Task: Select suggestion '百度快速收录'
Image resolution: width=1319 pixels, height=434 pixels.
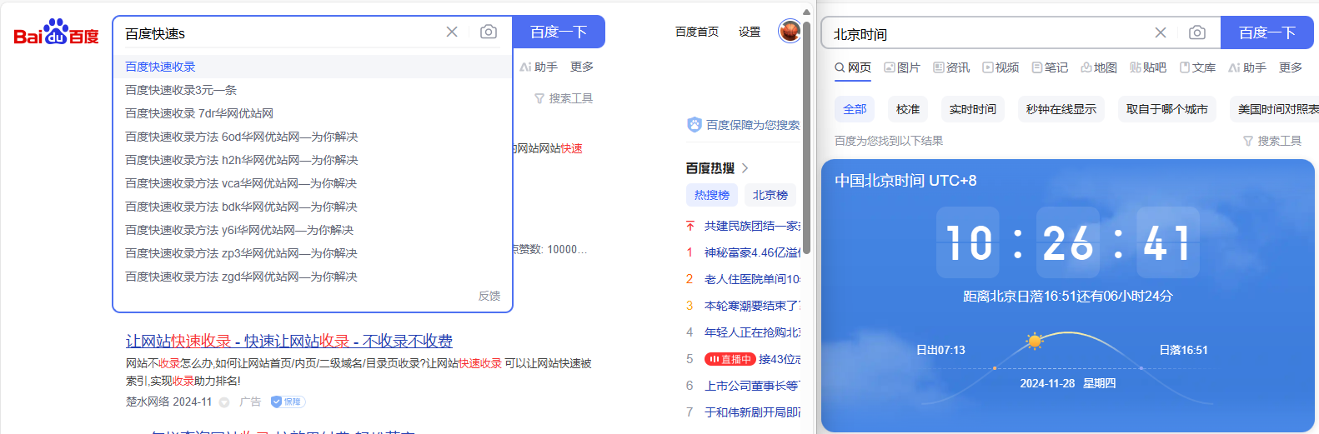Action: tap(313, 67)
